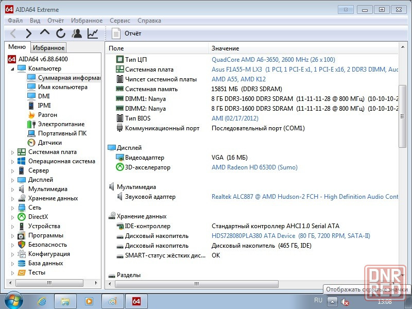The image size is (412, 309).
Task: Expand the Дисплей tree node in sidebar
Action: (12, 180)
